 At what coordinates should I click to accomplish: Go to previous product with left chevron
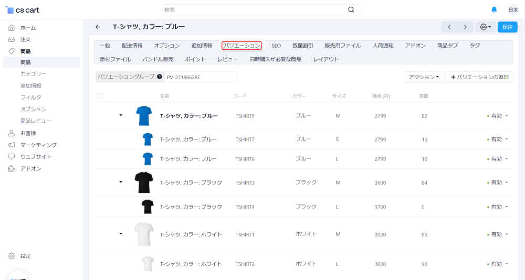(x=449, y=27)
